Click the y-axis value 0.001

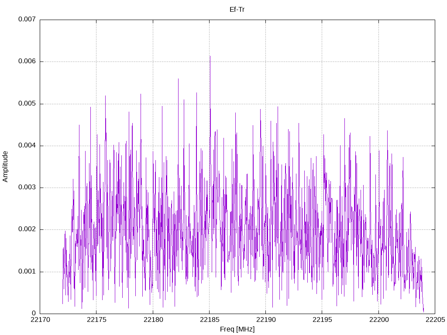[27, 271]
